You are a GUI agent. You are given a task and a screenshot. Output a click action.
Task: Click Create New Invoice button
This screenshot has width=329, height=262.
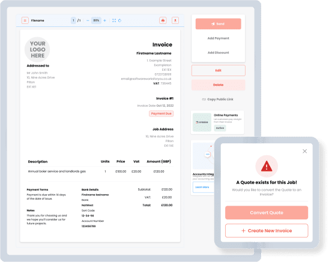[267, 231]
